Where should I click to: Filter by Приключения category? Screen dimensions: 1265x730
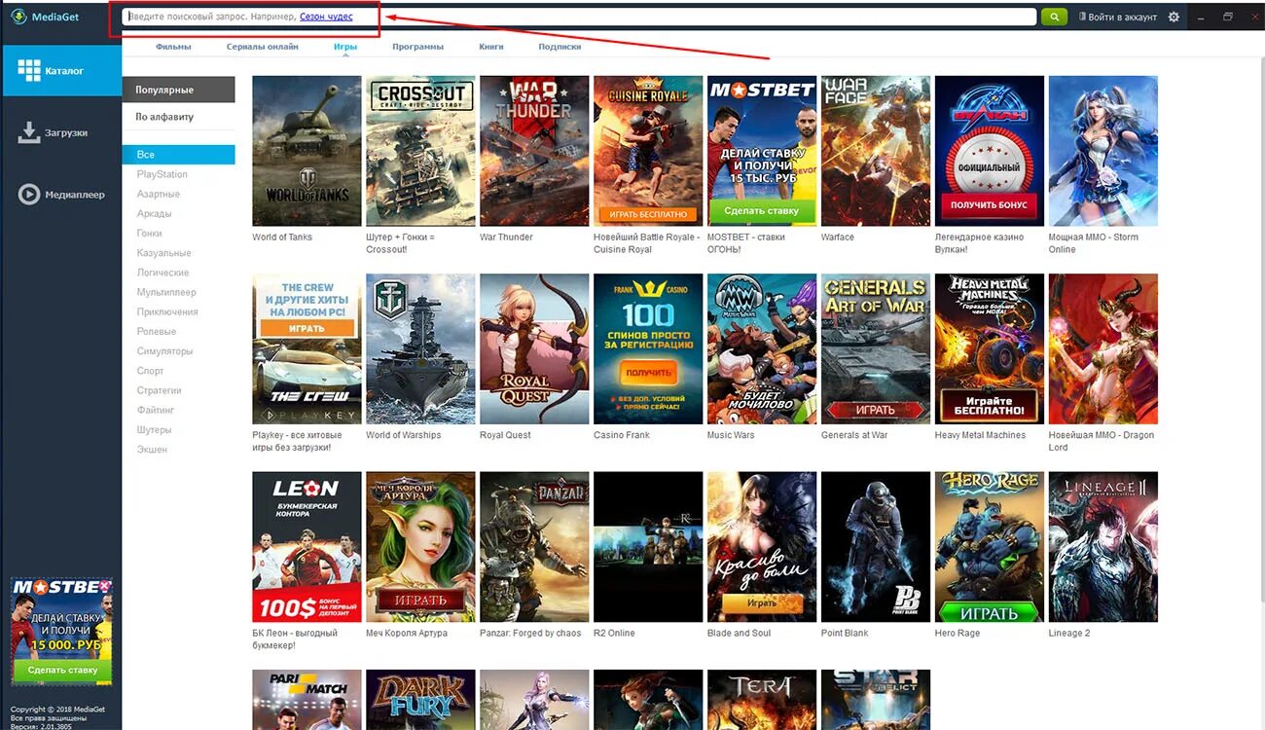coord(167,311)
